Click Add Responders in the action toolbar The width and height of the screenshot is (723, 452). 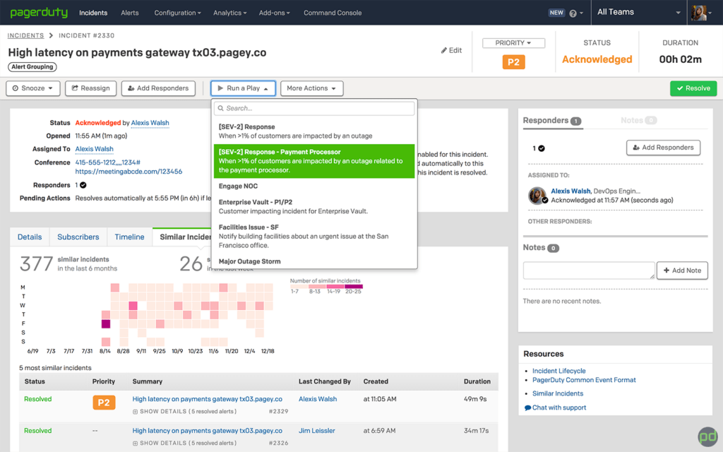coord(158,88)
